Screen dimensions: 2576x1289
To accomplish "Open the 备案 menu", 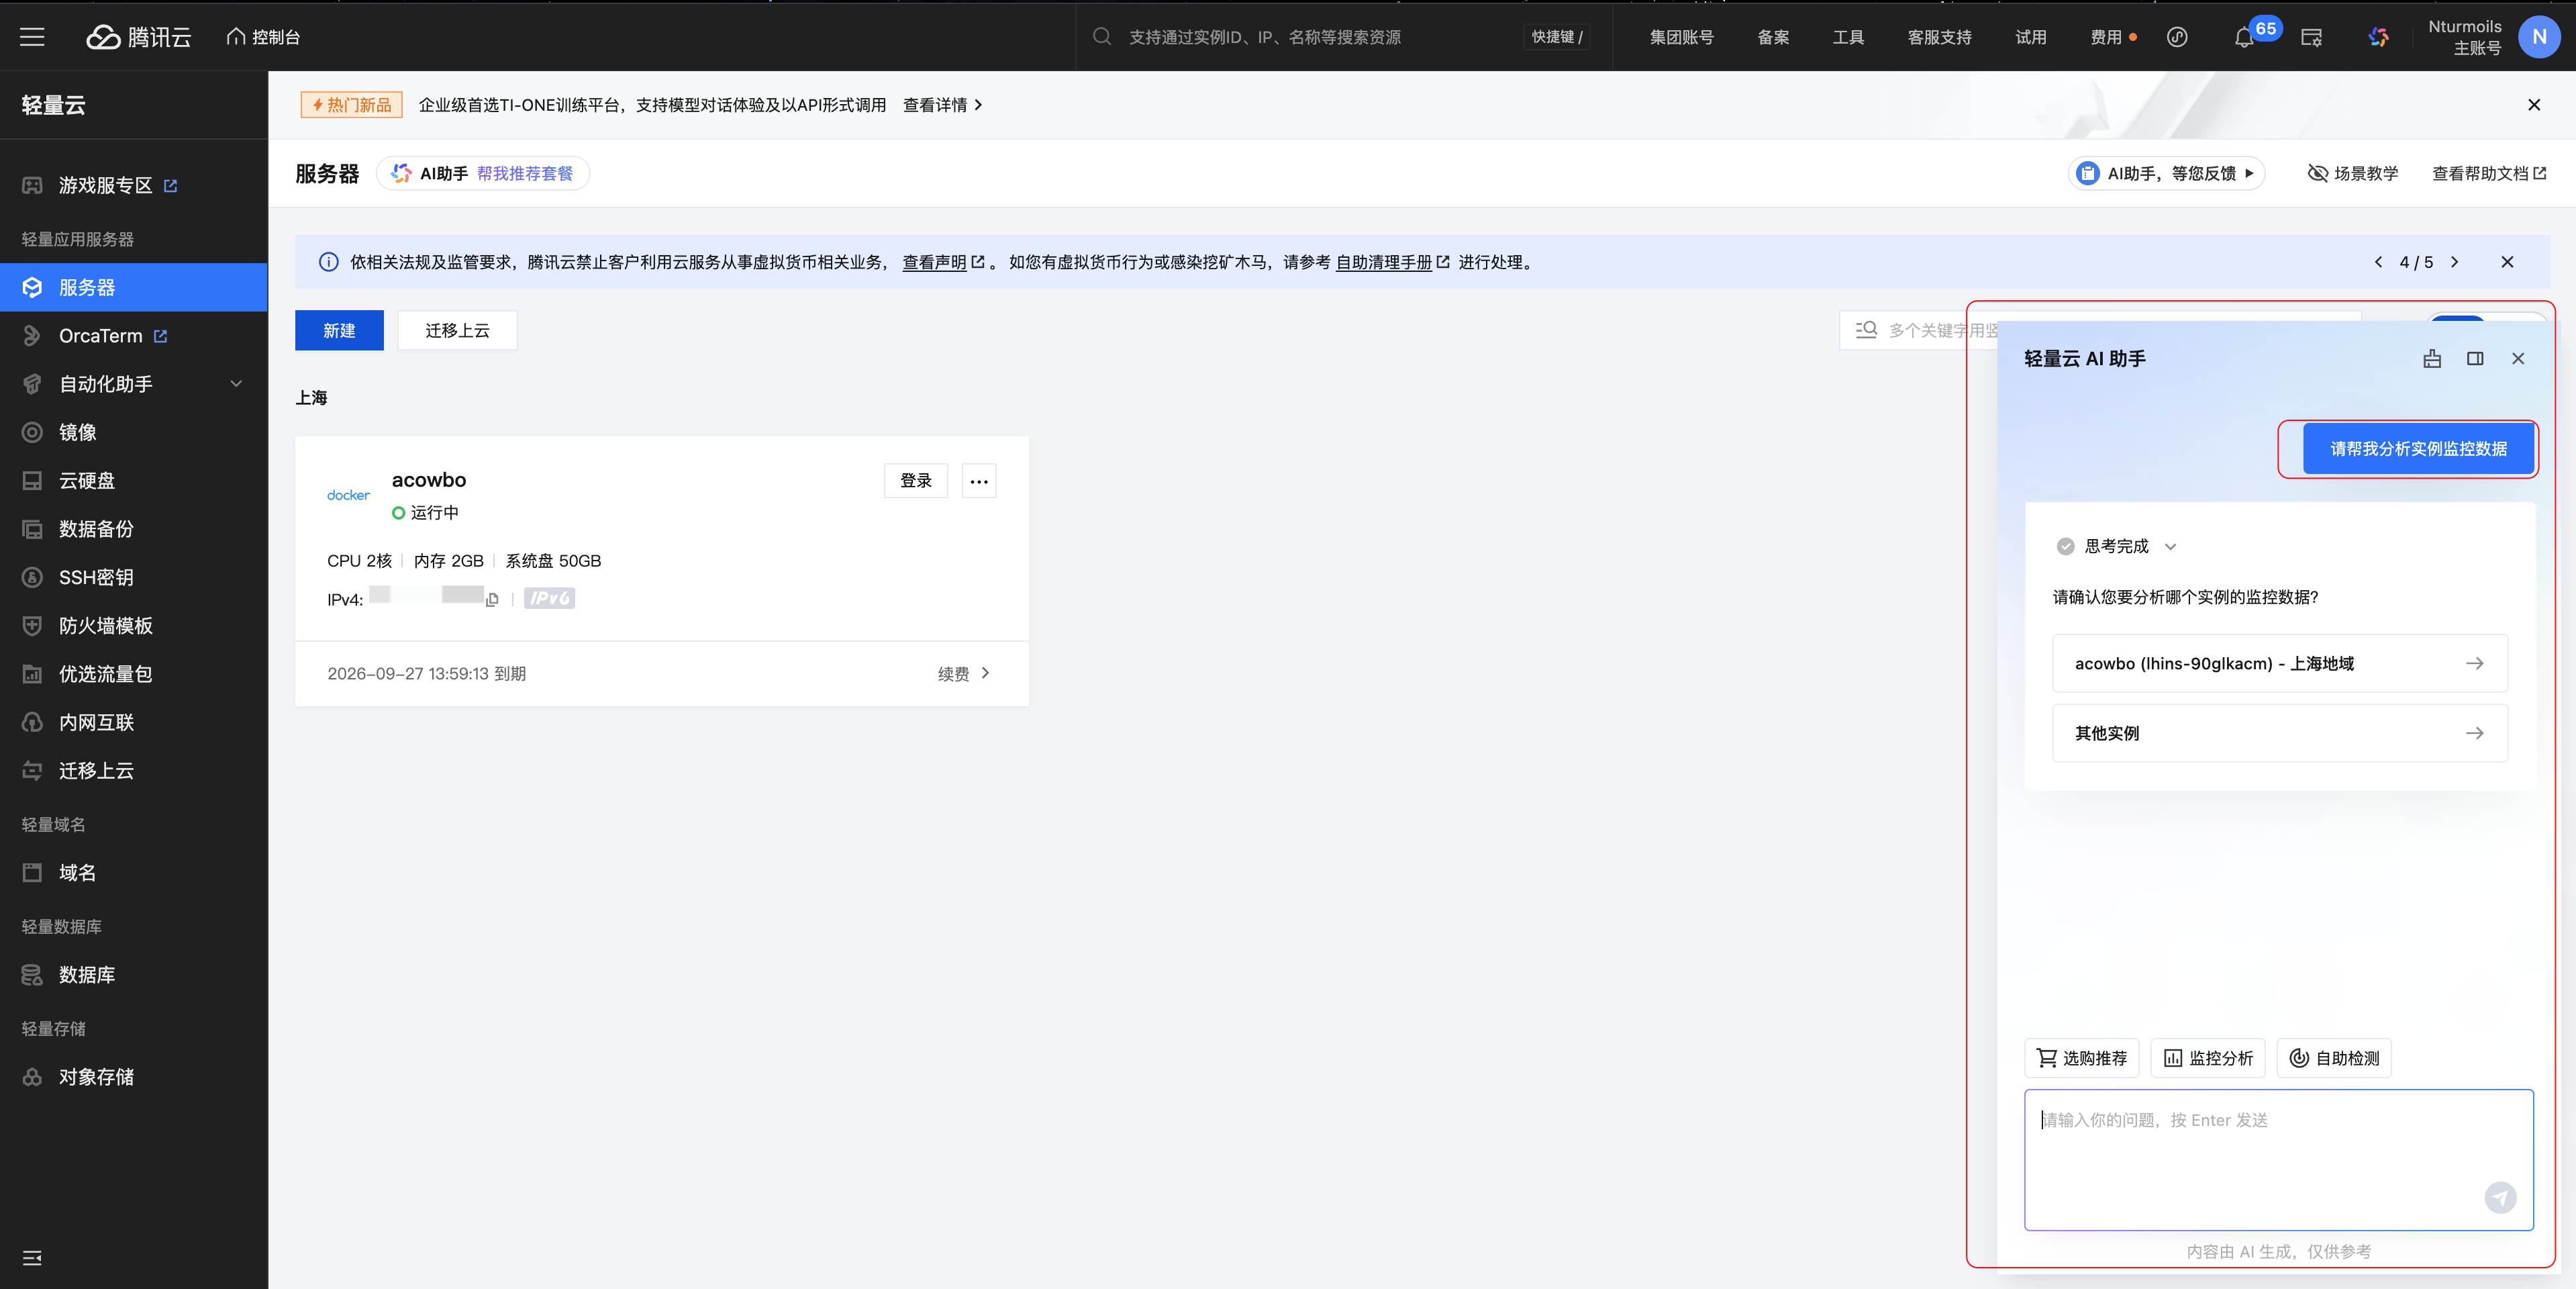I will (x=1773, y=37).
